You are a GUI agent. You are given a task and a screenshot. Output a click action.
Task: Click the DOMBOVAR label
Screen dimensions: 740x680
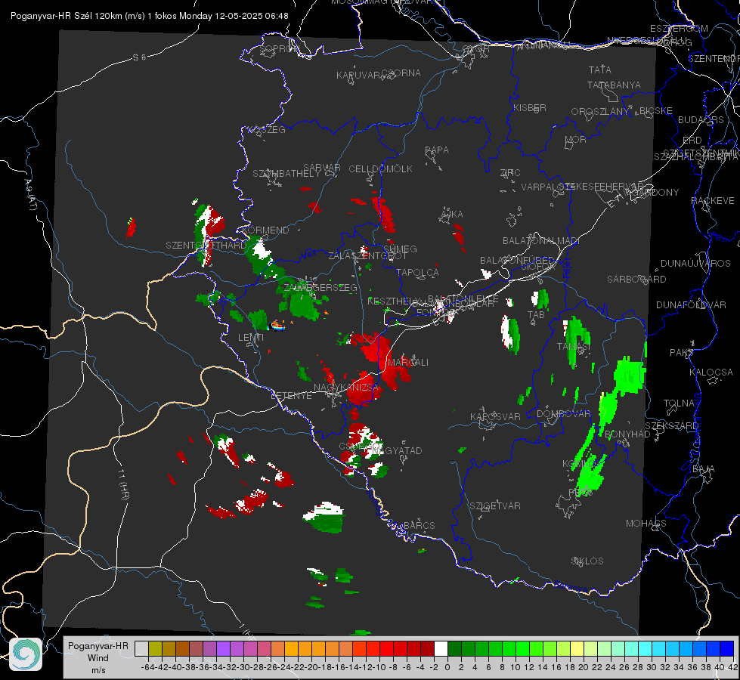[564, 414]
